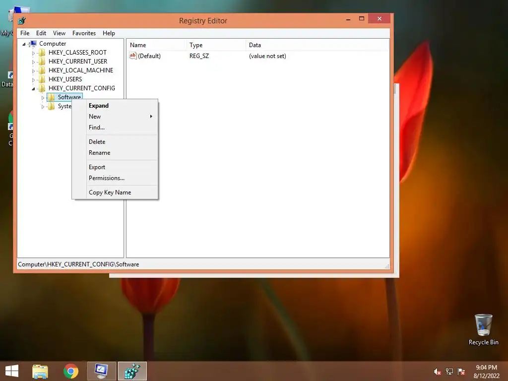This screenshot has height=381, width=508.
Task: Click the Type column header
Action: click(216, 45)
